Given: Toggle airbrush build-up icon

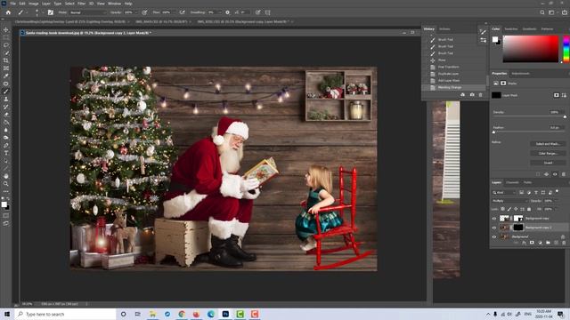Looking at the screenshot, I should pos(182,12).
